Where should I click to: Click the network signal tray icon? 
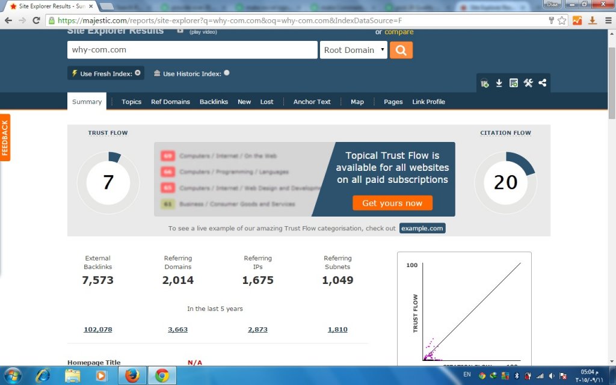point(540,375)
